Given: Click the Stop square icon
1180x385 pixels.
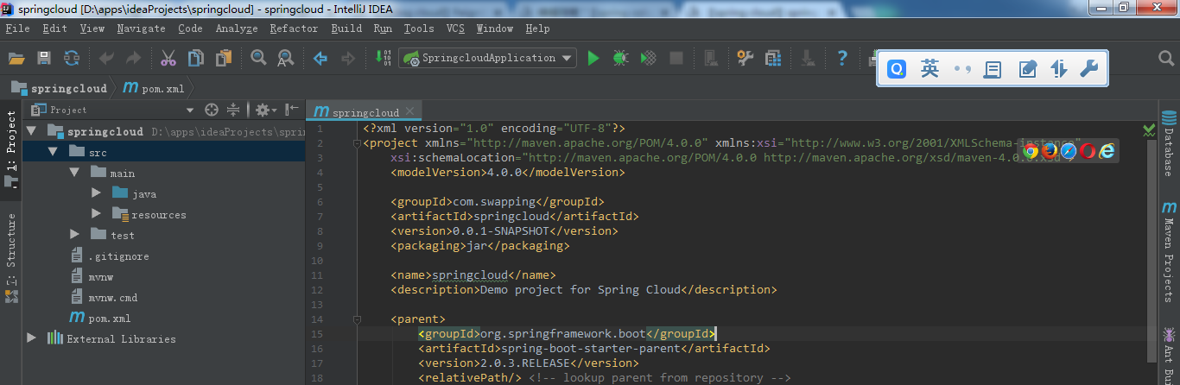Looking at the screenshot, I should (x=676, y=58).
